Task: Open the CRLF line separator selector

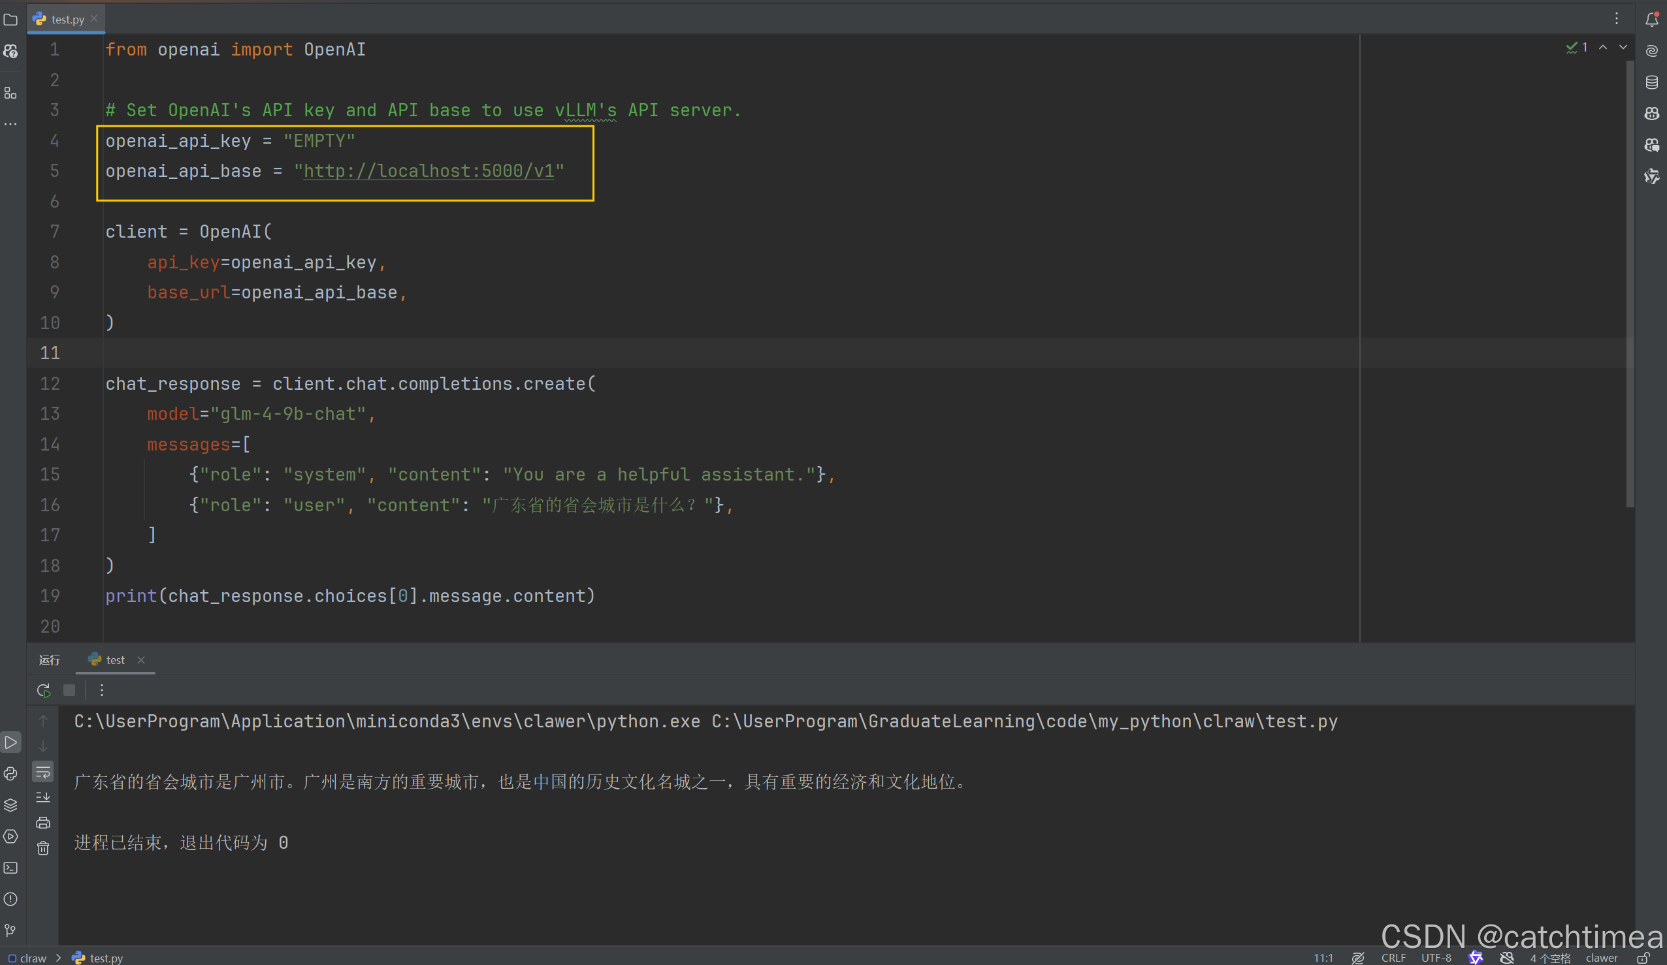Action: 1393,958
